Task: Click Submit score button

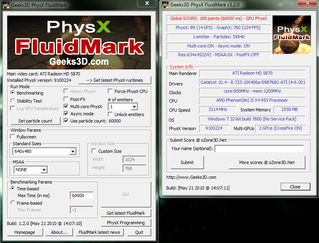Action: pyautogui.click(x=187, y=162)
